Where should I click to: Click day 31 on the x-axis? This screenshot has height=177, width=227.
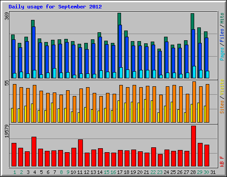tap(213, 172)
